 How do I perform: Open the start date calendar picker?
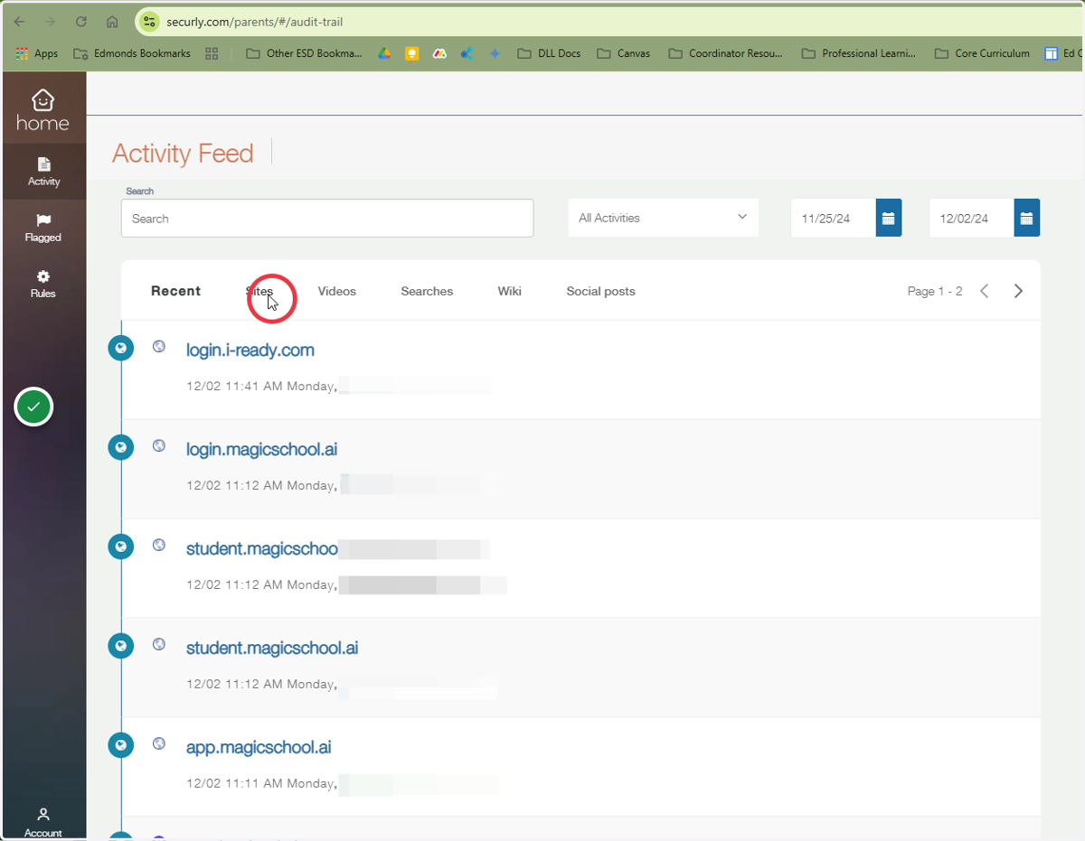coord(889,218)
